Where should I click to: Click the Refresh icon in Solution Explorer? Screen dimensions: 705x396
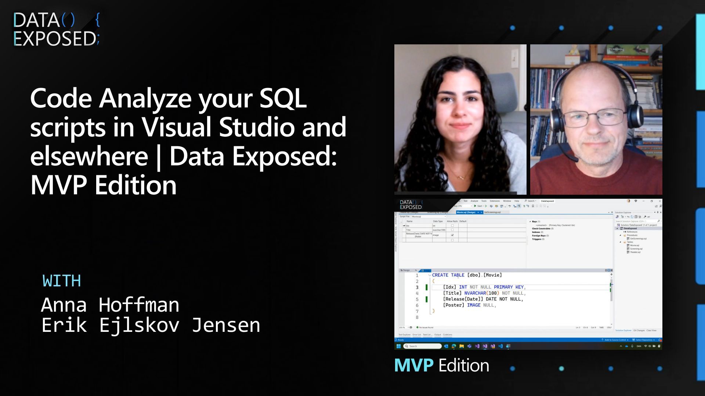632,217
